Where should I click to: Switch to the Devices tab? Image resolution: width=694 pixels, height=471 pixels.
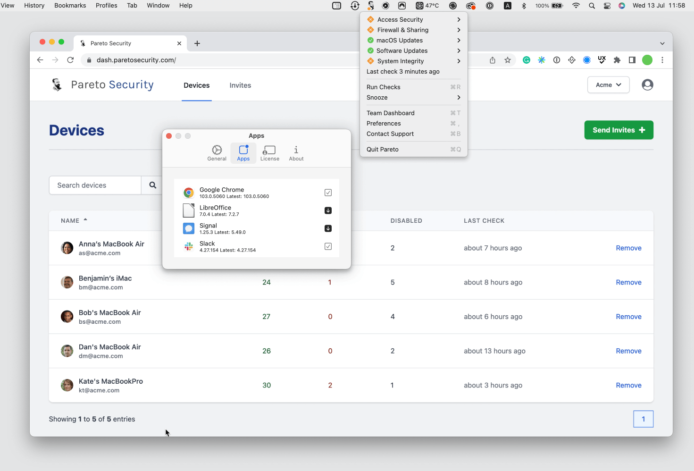[197, 85]
